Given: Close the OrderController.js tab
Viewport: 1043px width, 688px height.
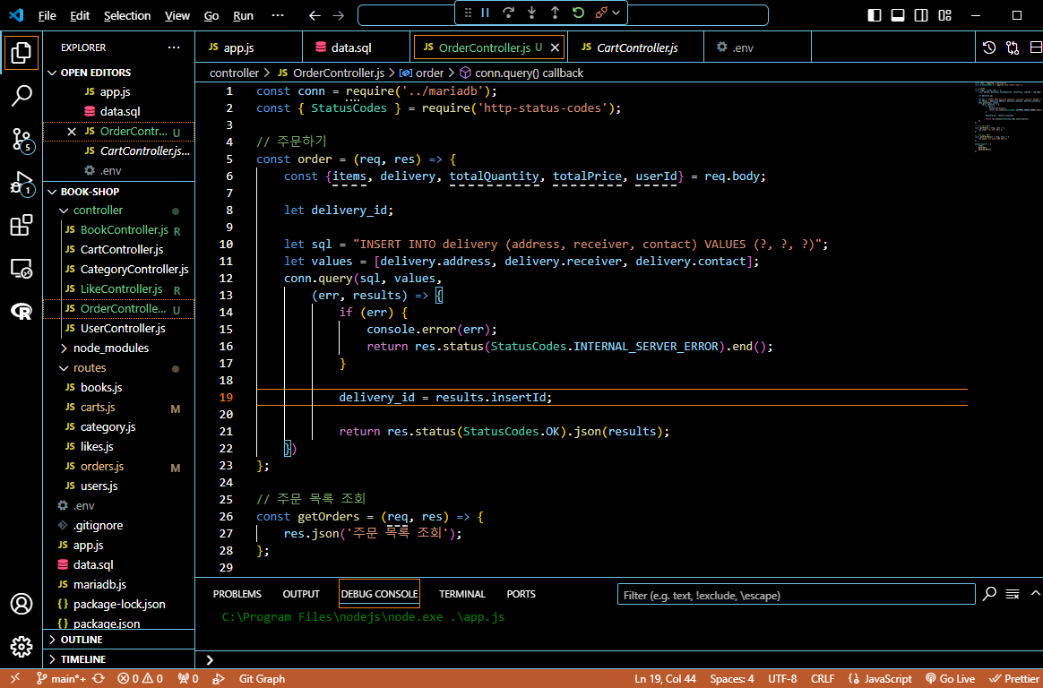Looking at the screenshot, I should point(555,47).
